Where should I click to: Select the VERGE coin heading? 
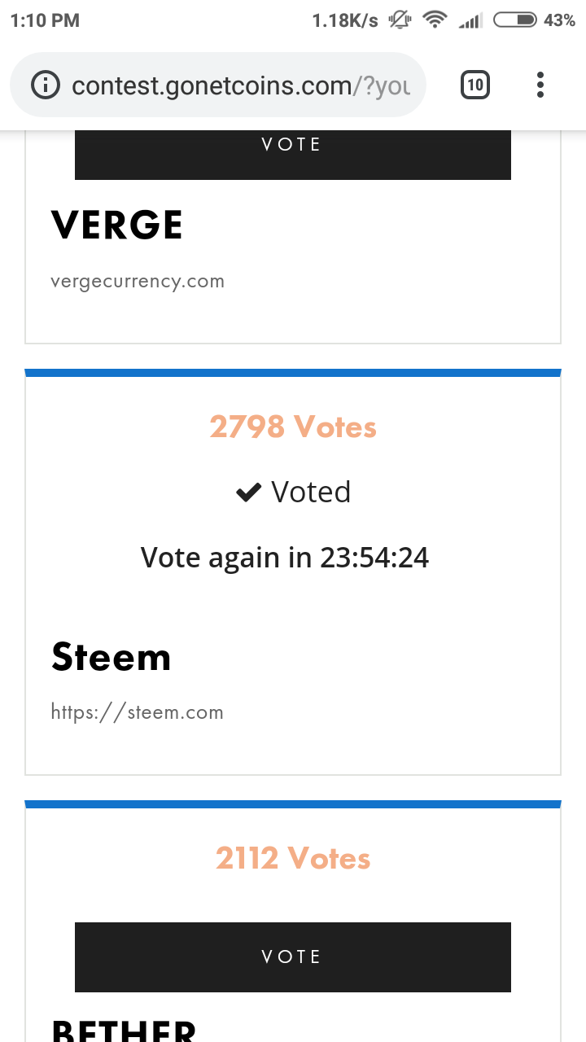point(117,225)
